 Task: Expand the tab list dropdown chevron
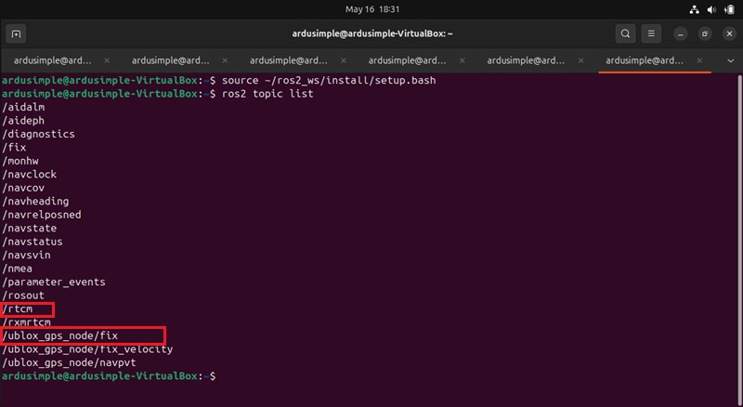729,60
